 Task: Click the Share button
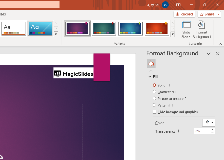click(x=207, y=14)
